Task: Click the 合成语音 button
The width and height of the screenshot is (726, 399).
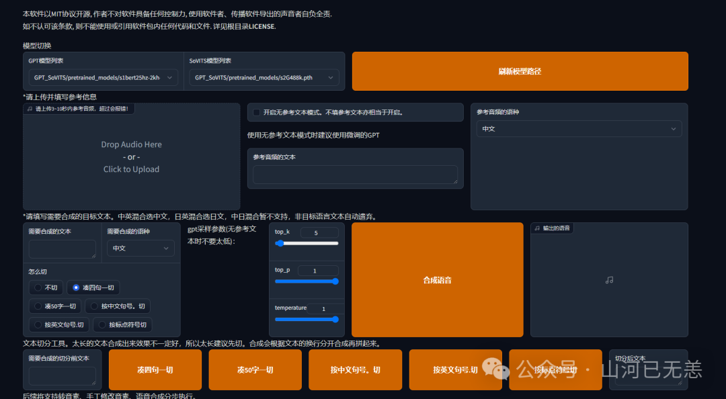Action: click(x=437, y=279)
